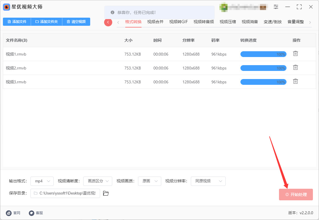Click the 转换进度 column header
Screen dimensions: 319x220
(x=249, y=40)
